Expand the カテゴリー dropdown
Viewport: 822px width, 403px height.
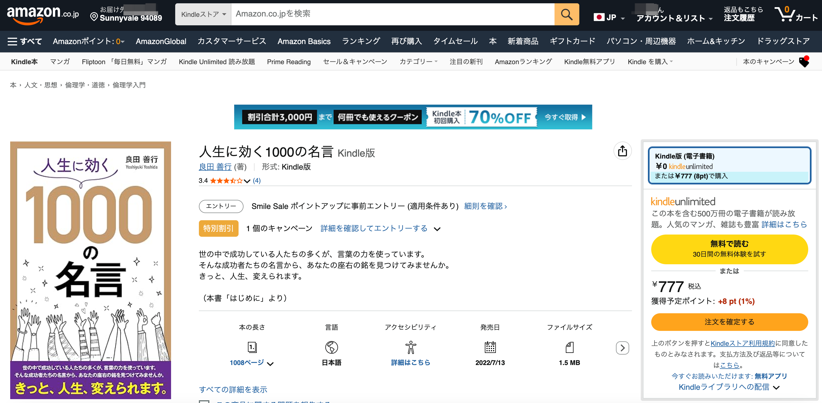point(418,62)
